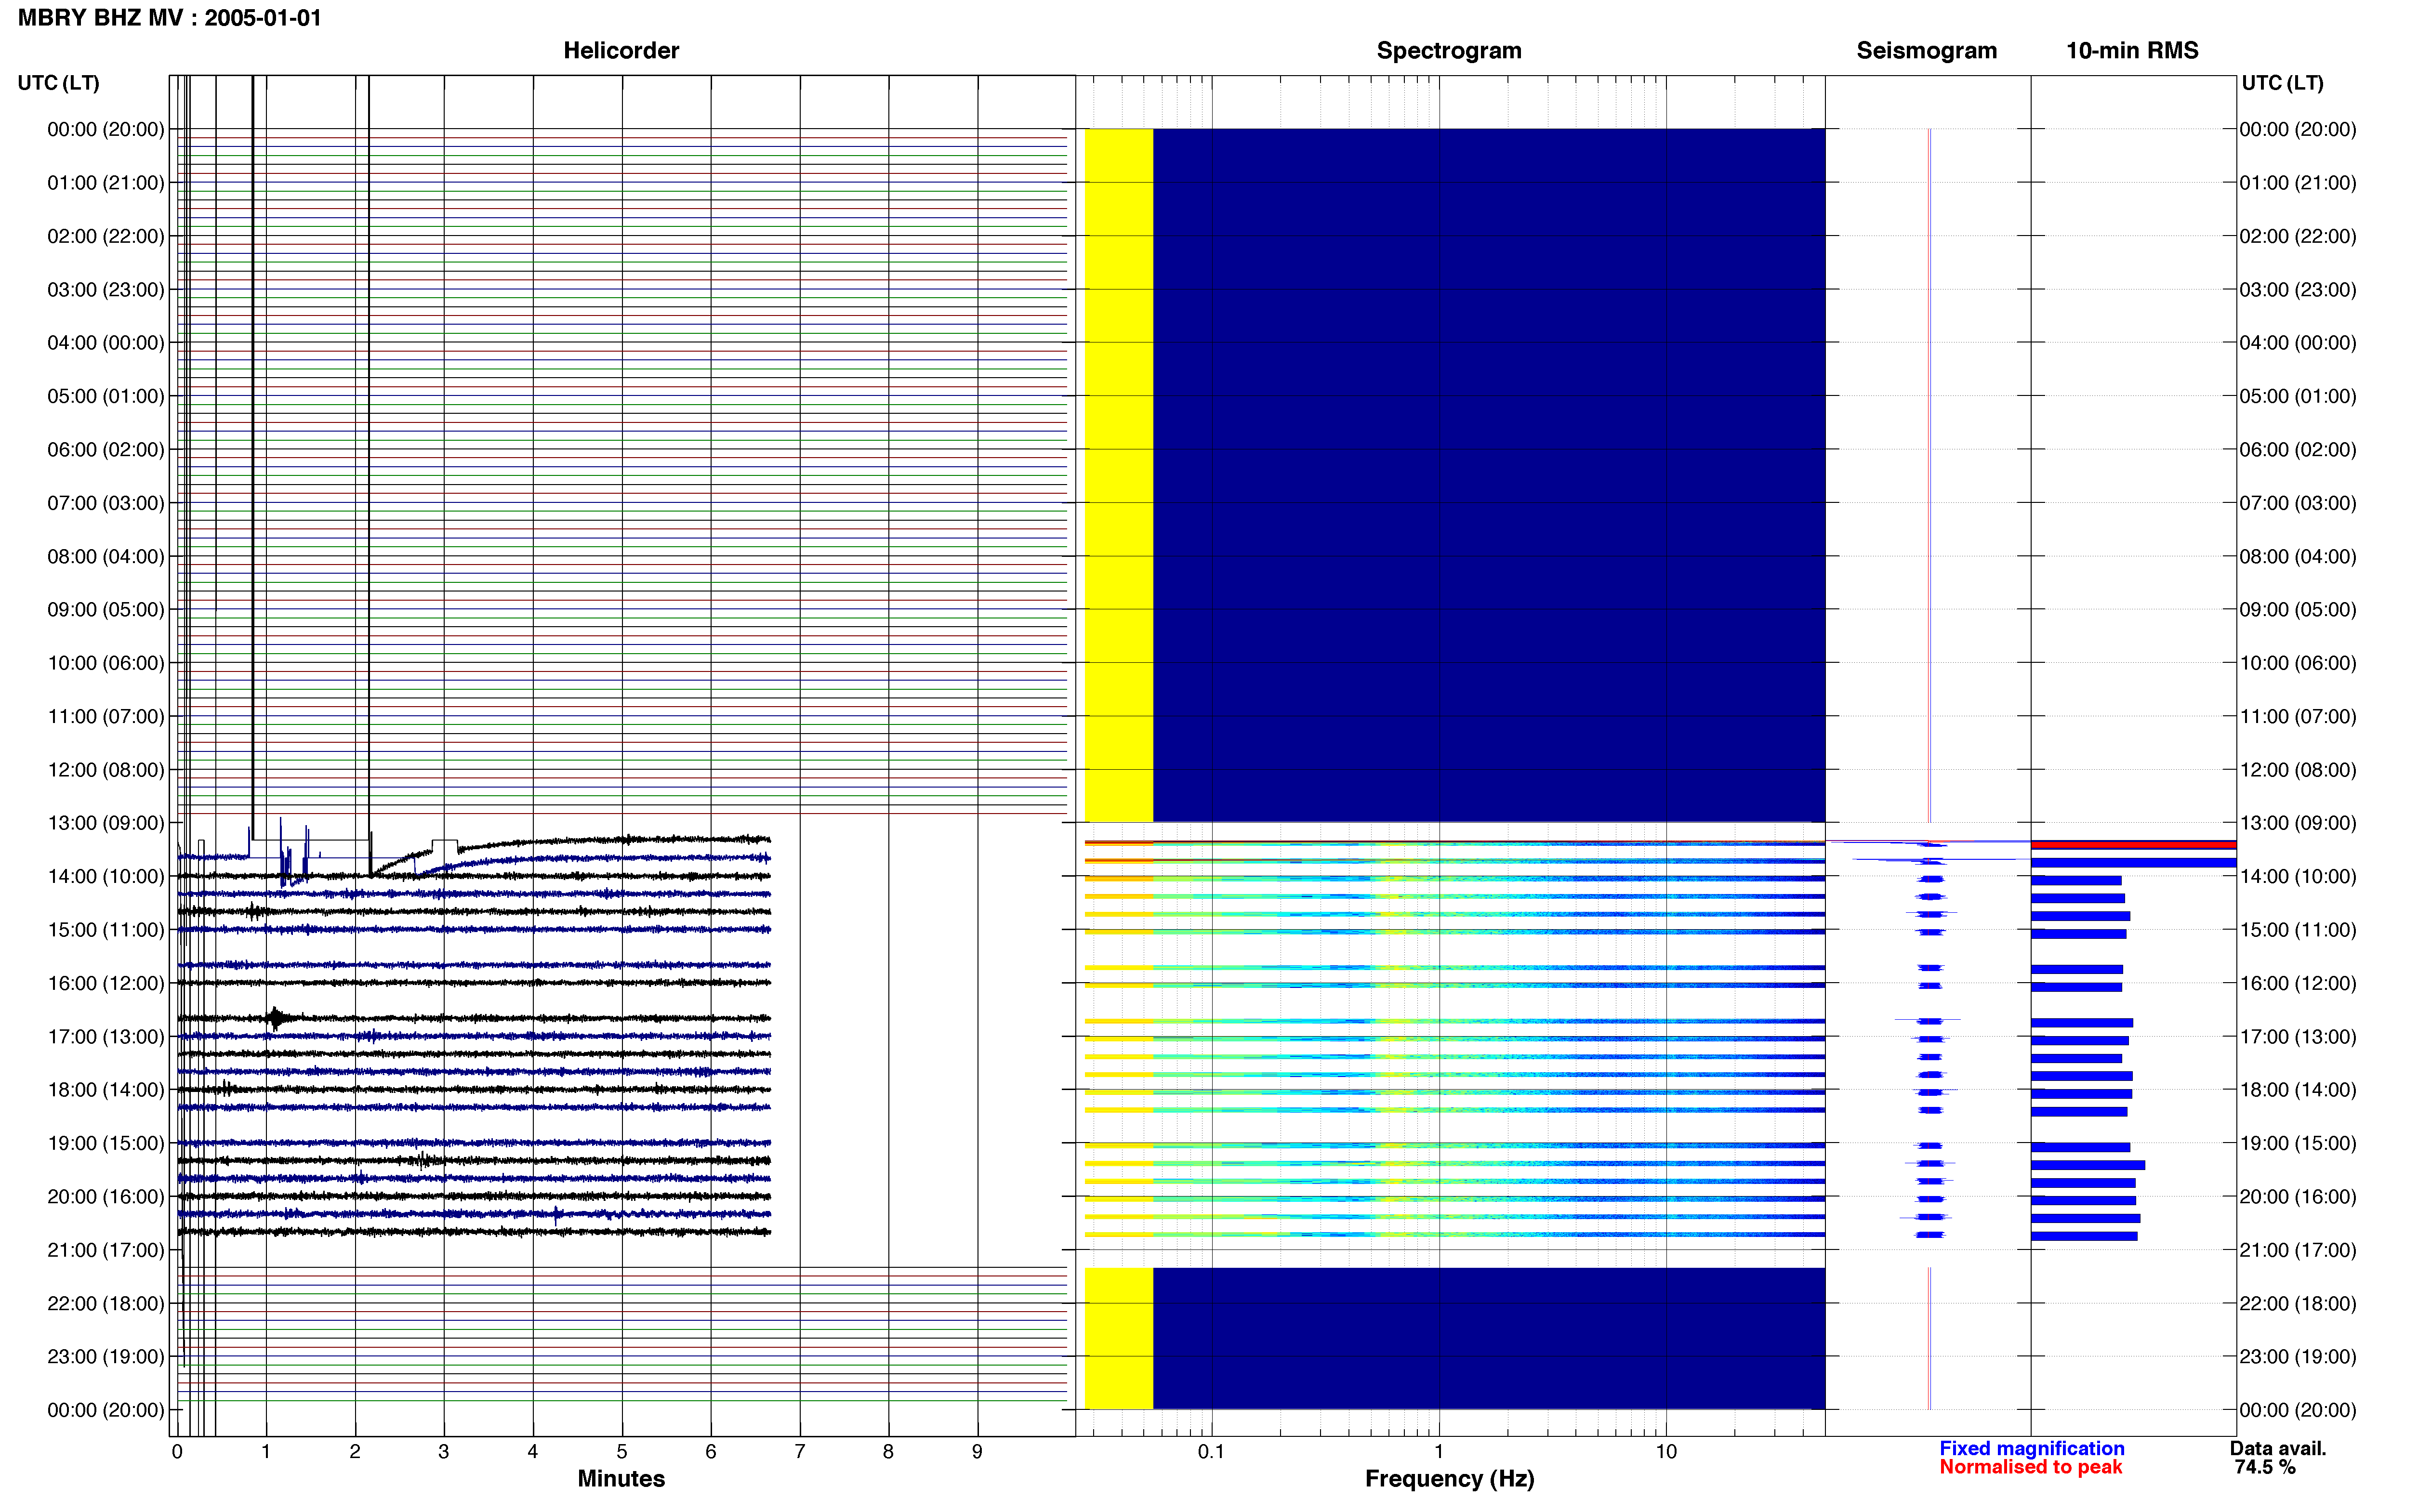Click the UTC (LT) label above right axis
Screen dimensions: 2418x1512
click(x=2282, y=83)
